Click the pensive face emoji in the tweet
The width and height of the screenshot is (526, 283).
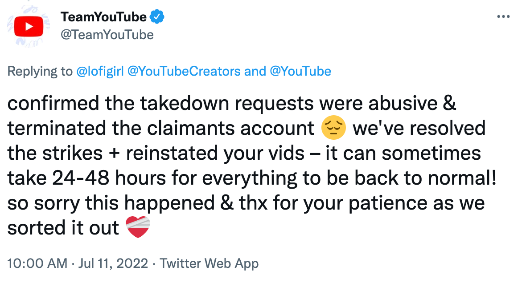333,128
